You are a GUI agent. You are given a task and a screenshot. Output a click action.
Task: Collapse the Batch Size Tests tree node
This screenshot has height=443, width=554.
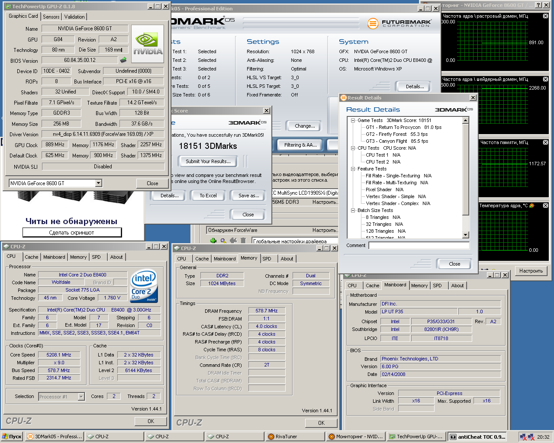(353, 210)
